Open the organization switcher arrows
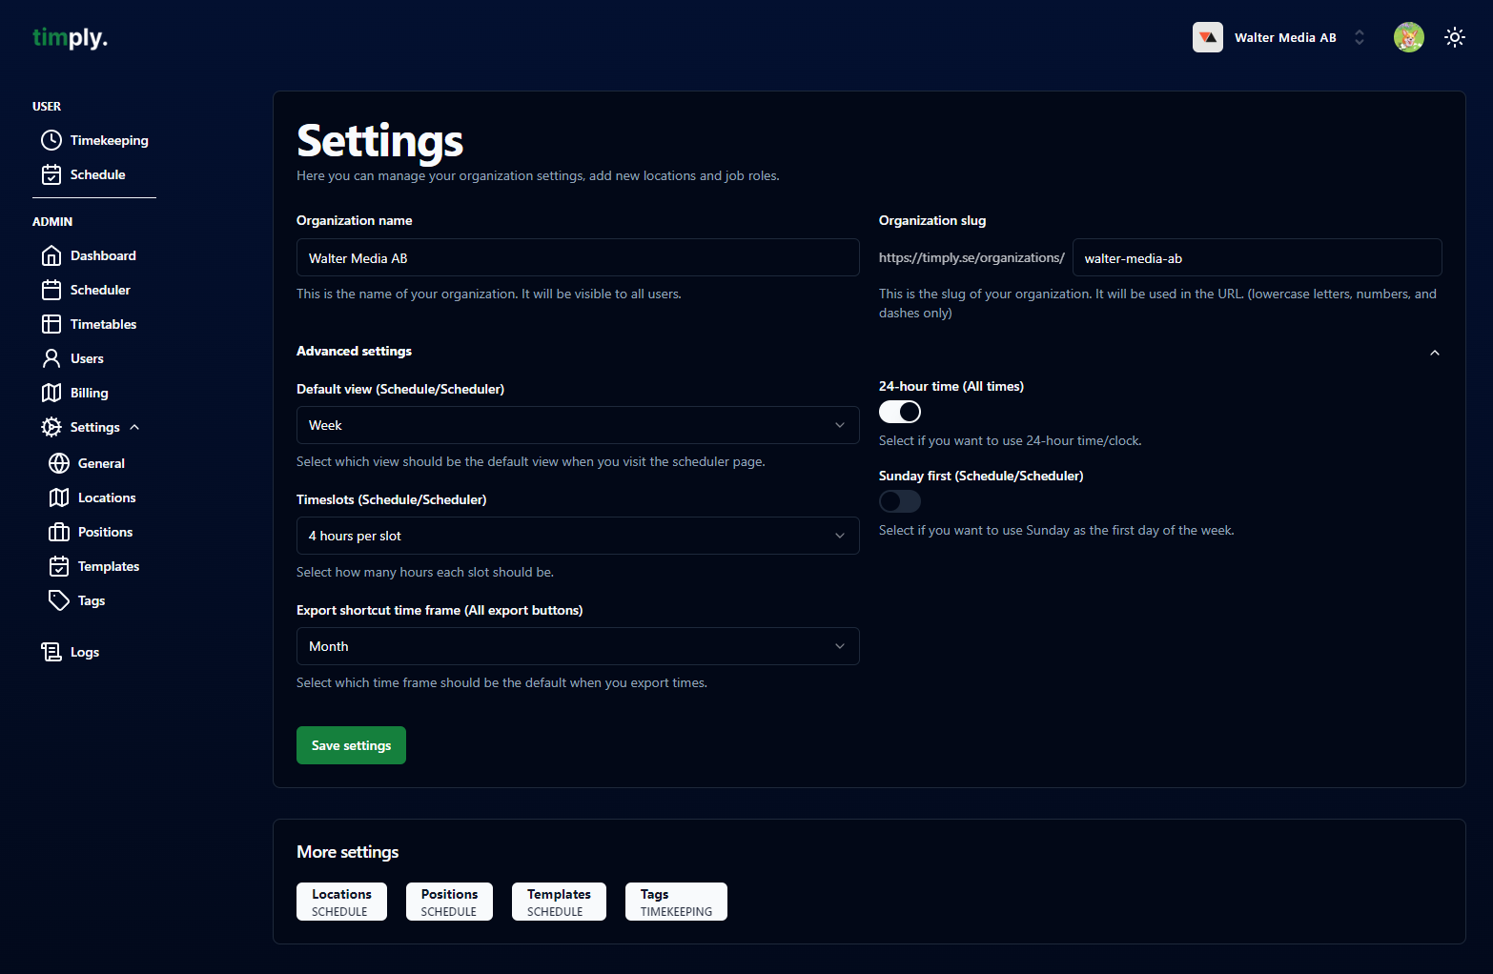The width and height of the screenshot is (1493, 974). click(x=1360, y=37)
